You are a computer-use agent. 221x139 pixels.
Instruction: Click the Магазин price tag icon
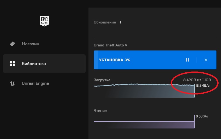tap(12, 44)
